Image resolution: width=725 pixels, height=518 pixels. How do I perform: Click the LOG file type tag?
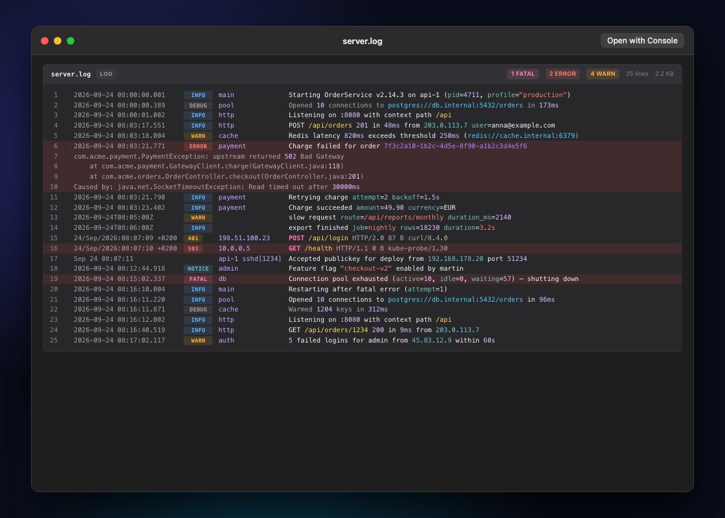point(106,74)
